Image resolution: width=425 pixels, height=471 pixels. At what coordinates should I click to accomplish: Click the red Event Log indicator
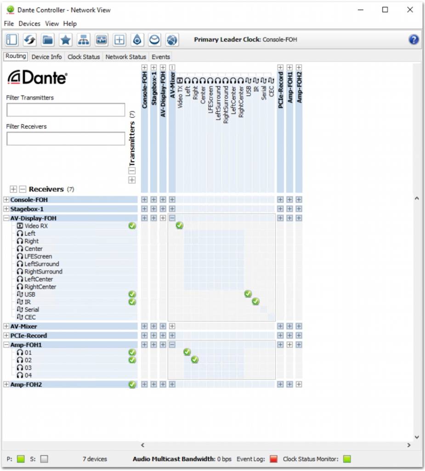(273, 459)
